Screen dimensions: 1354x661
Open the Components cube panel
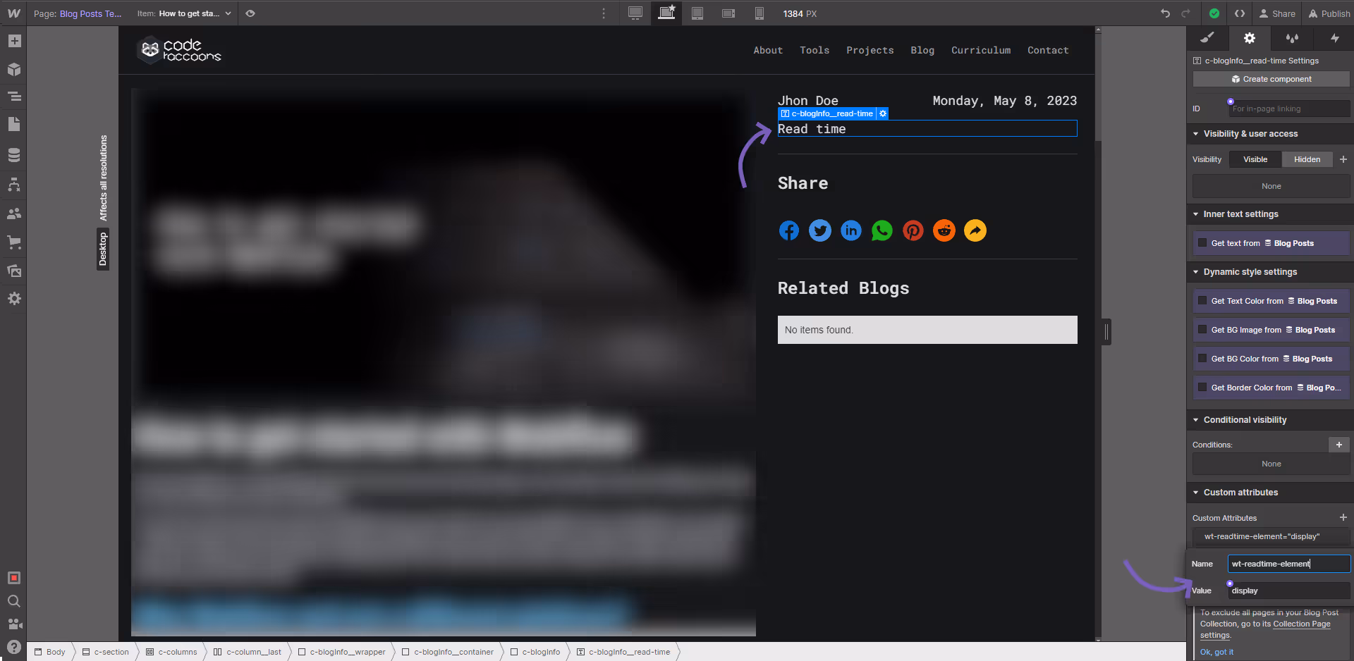(14, 69)
